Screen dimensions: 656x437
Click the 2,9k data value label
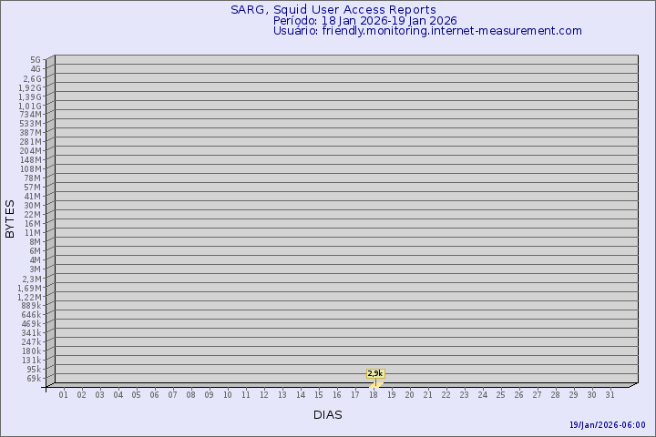(375, 373)
